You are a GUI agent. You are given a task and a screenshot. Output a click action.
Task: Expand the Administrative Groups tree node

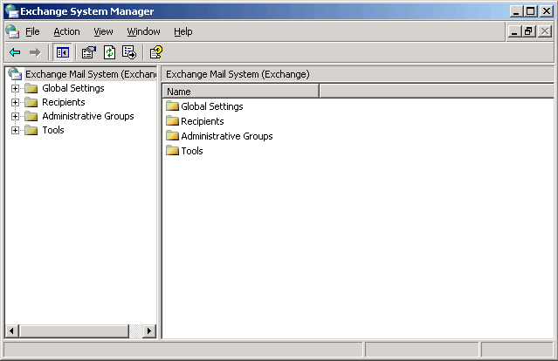(15, 116)
